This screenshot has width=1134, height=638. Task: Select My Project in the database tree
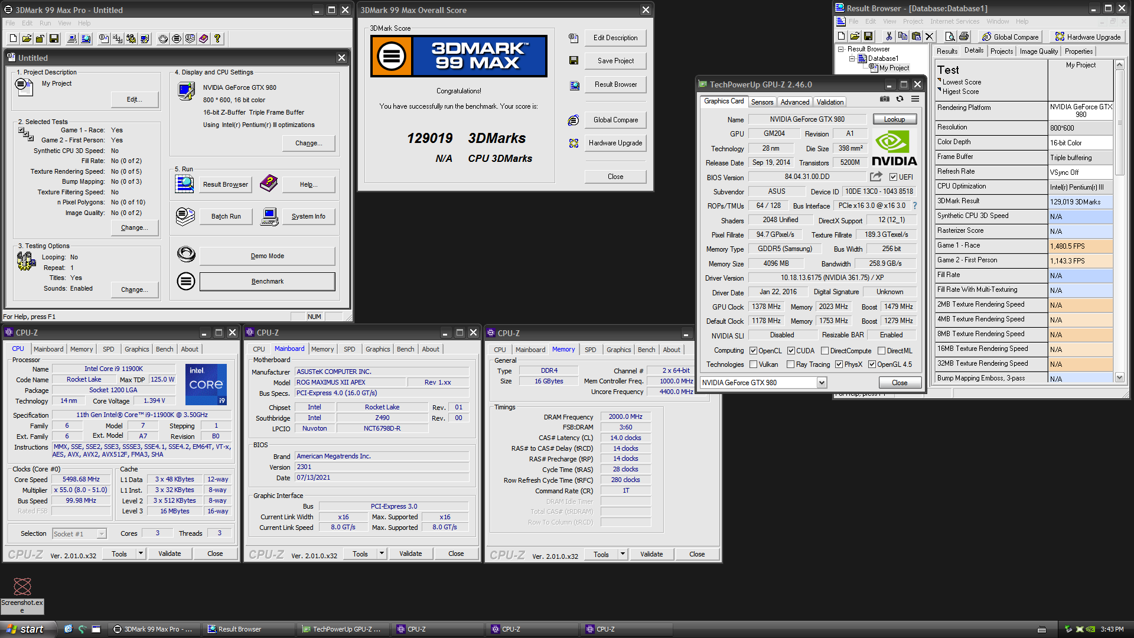(894, 68)
